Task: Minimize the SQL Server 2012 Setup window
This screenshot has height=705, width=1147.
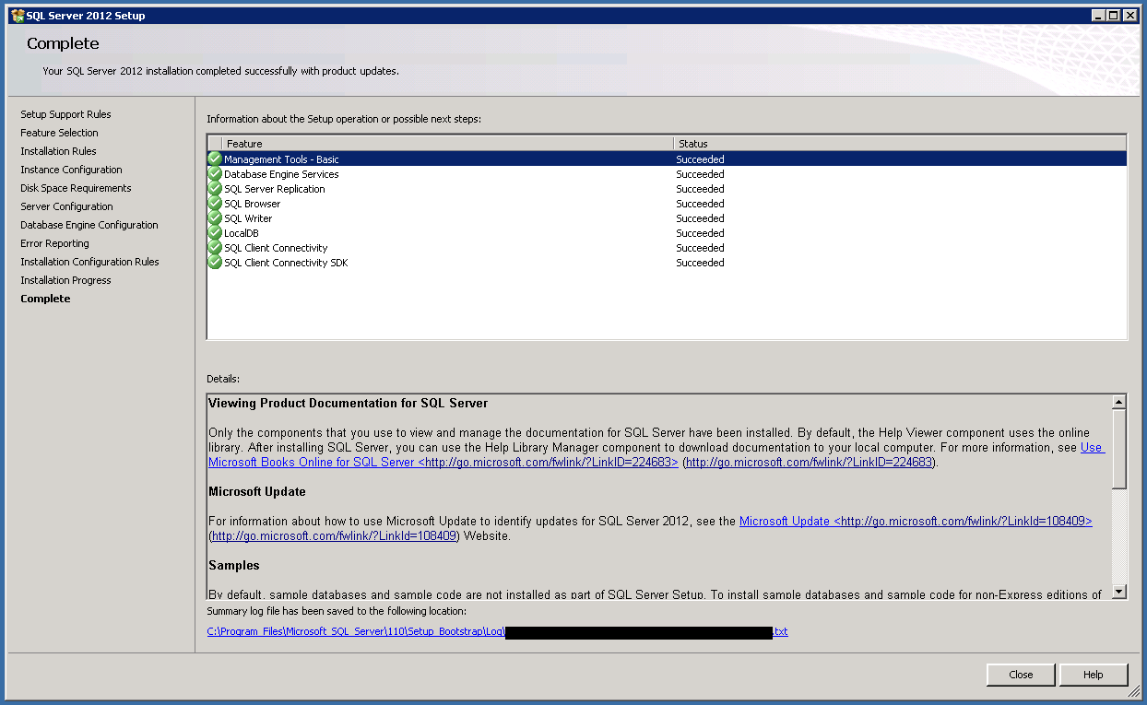Action: 1098,15
